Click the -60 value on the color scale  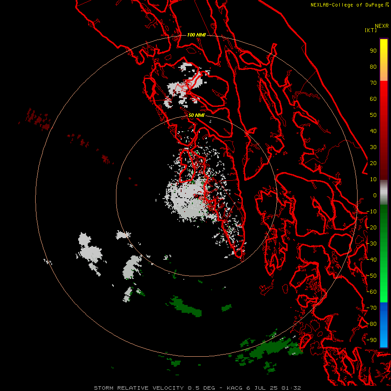(371, 292)
